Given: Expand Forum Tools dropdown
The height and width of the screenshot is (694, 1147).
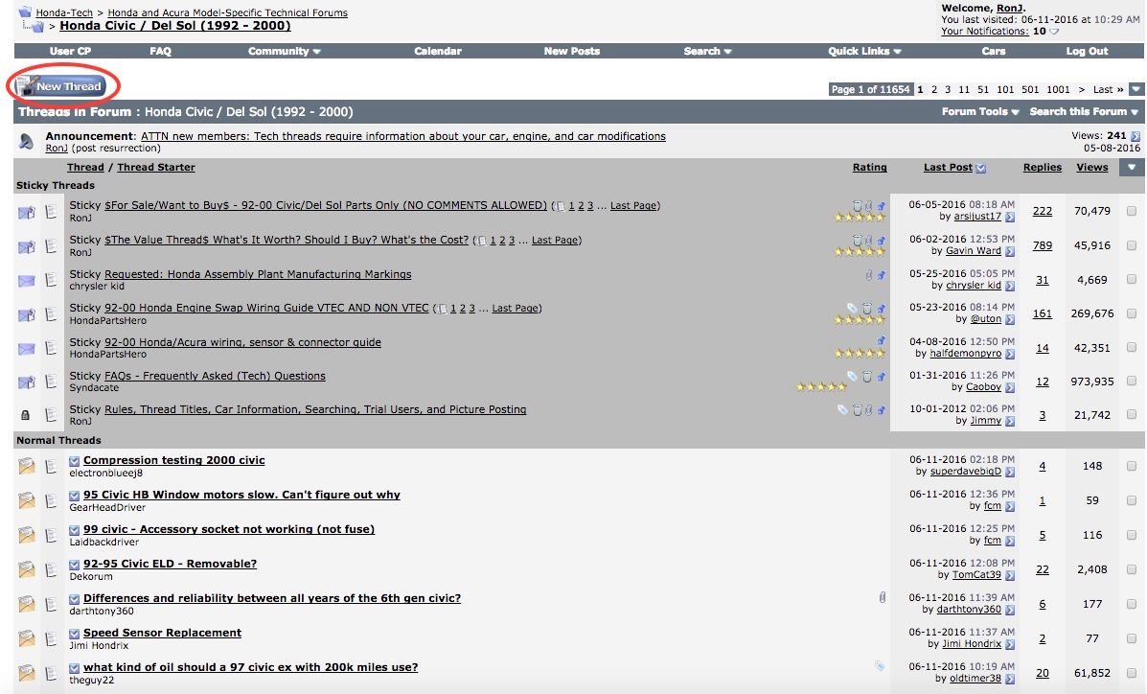Looking at the screenshot, I should pyautogui.click(x=980, y=111).
